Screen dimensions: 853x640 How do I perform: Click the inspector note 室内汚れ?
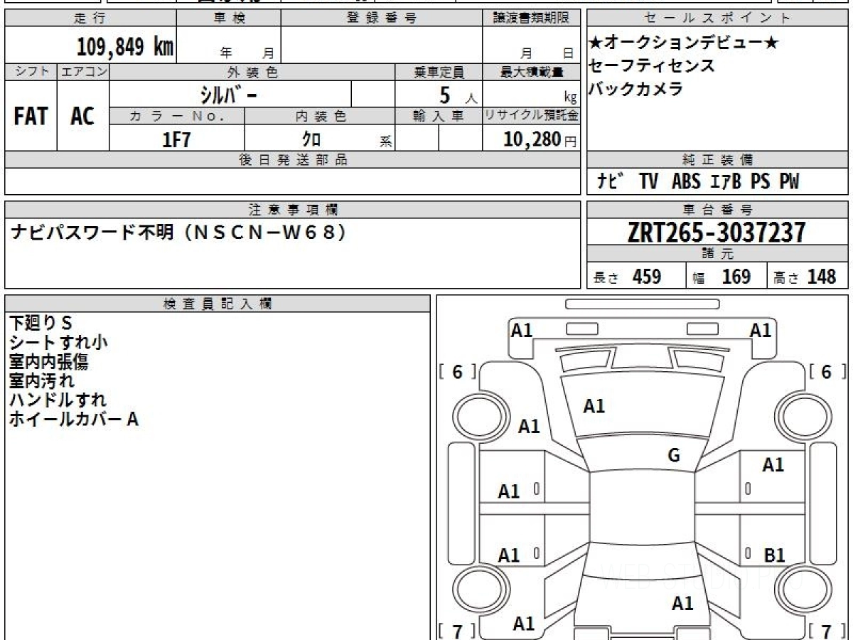(41, 380)
